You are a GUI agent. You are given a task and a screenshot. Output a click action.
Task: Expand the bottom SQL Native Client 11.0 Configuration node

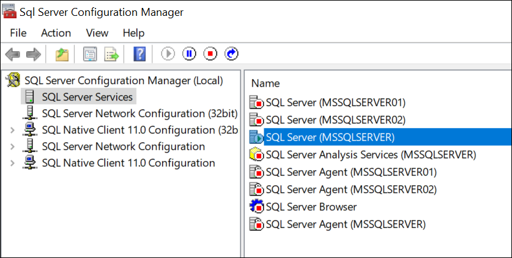click(12, 163)
